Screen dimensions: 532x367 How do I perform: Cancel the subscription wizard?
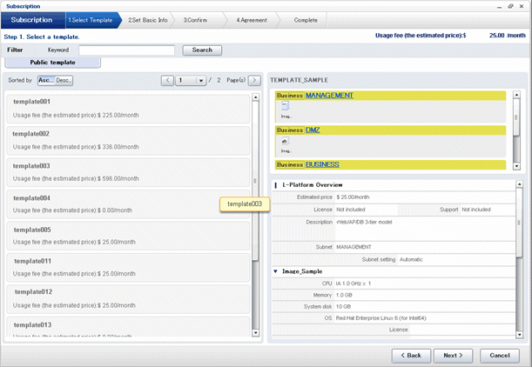pos(499,356)
